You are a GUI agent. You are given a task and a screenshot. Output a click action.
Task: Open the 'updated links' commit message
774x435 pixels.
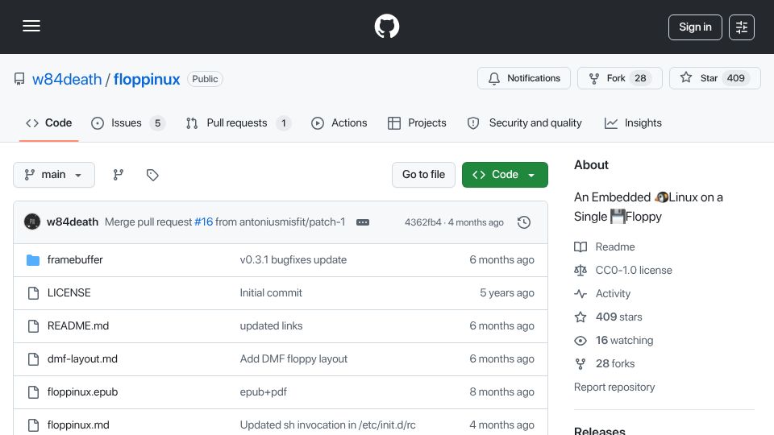tap(271, 326)
